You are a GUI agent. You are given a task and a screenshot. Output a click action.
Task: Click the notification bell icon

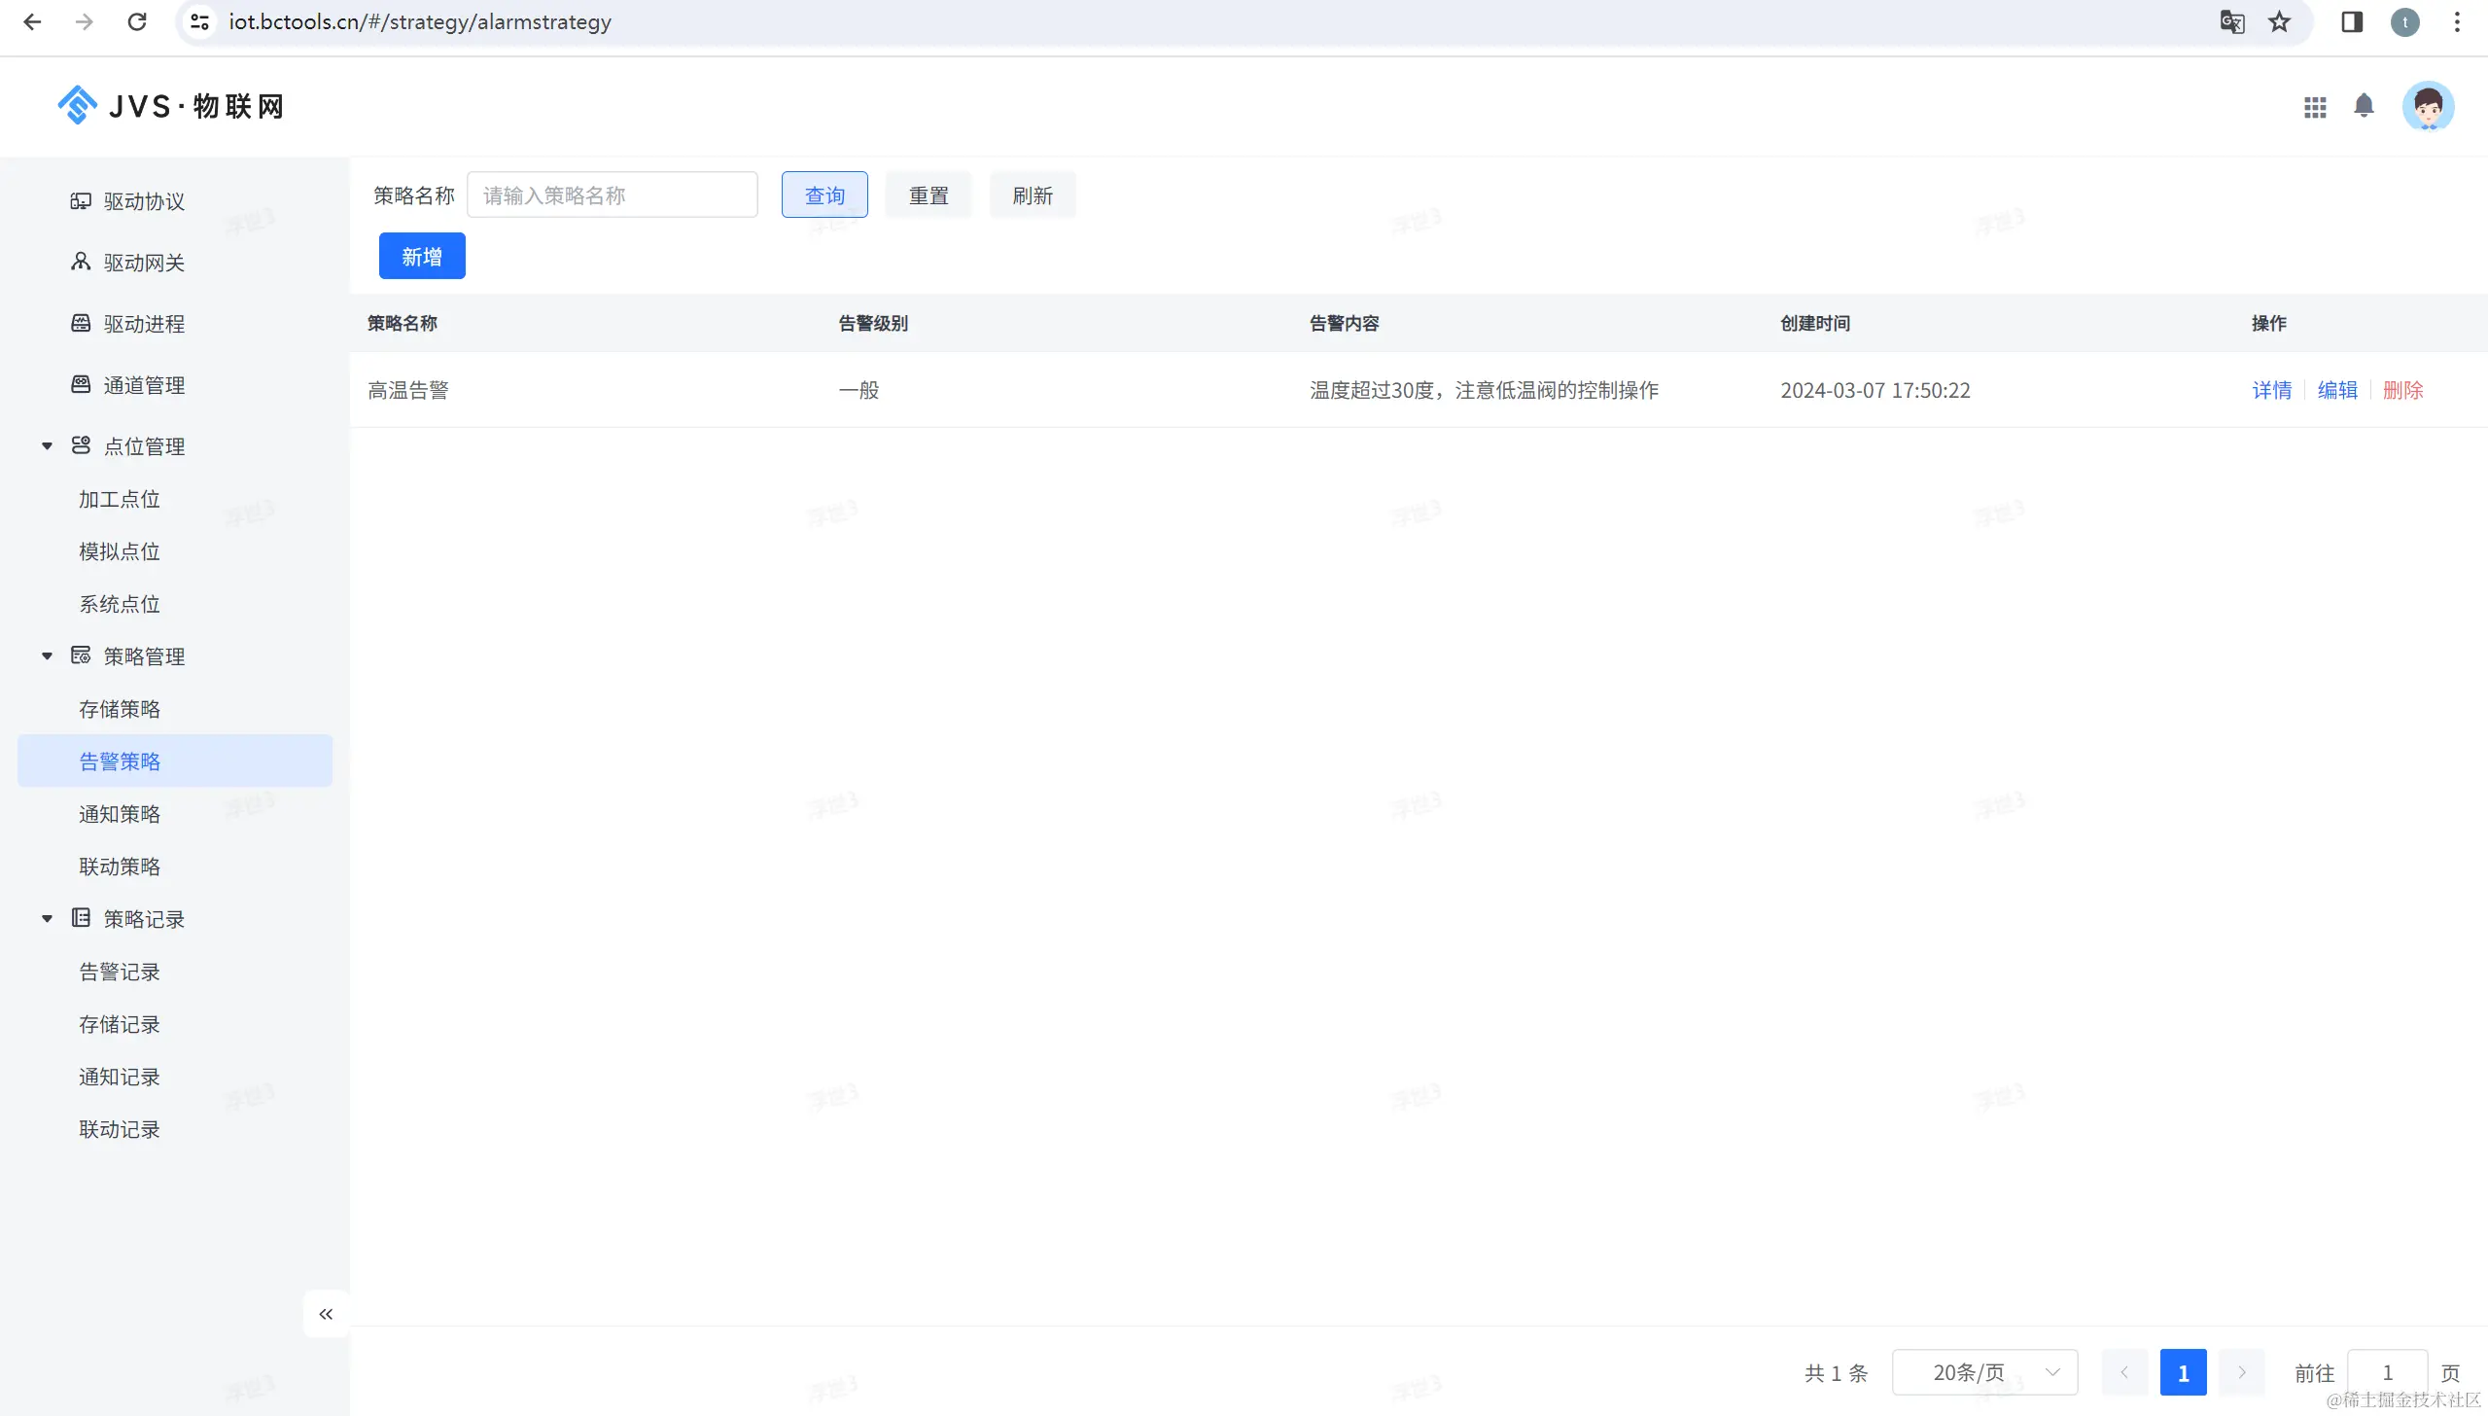[2364, 106]
